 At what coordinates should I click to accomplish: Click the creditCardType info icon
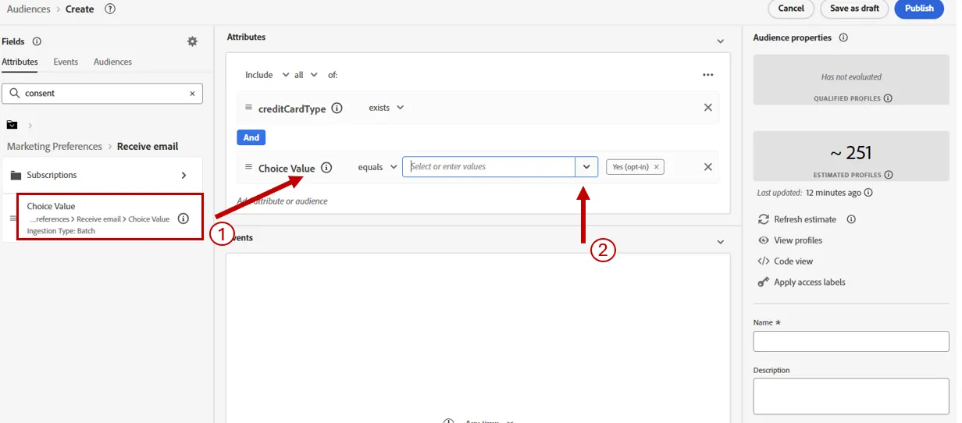coord(337,108)
